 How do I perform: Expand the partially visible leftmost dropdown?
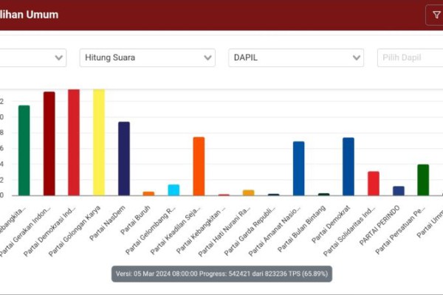tap(33, 58)
